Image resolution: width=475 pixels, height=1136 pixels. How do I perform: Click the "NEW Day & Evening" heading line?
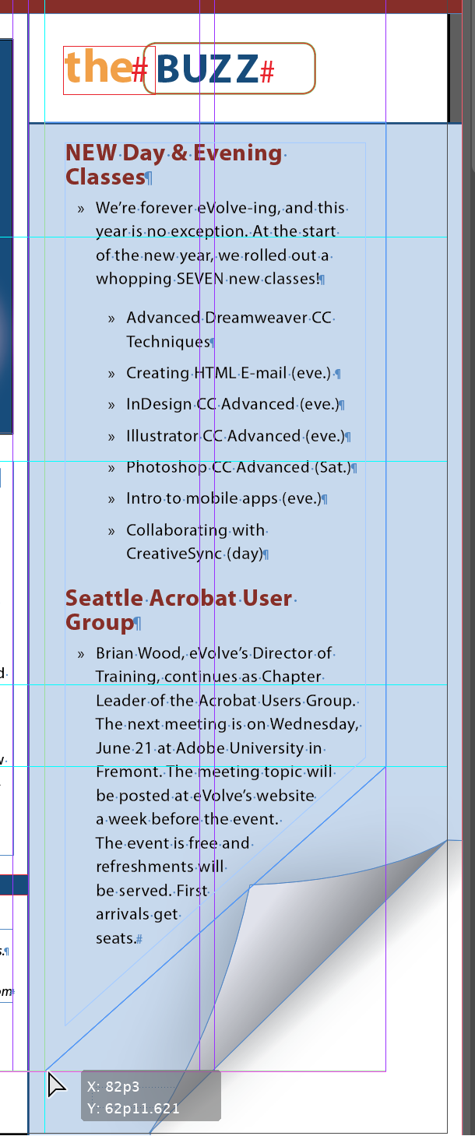point(174,153)
